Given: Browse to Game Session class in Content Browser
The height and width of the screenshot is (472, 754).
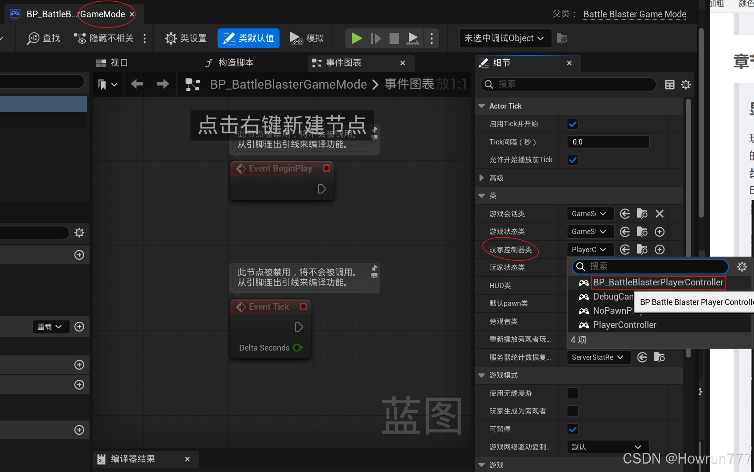Looking at the screenshot, I should coord(642,214).
